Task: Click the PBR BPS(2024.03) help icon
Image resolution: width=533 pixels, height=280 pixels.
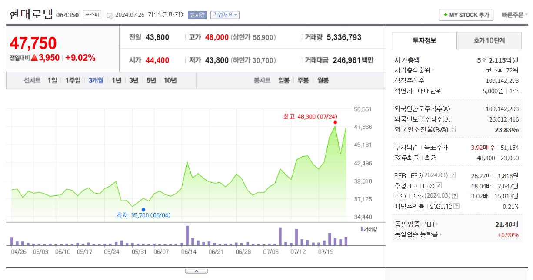Action: pyautogui.click(x=455, y=196)
